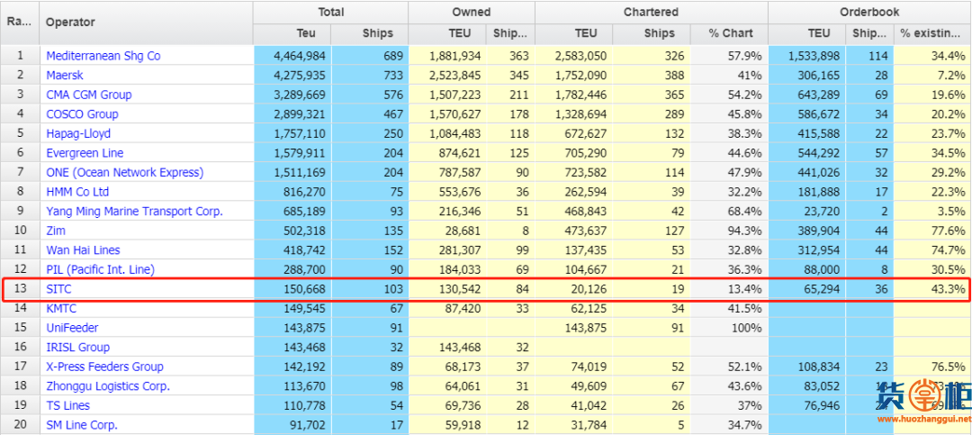Select Maersk owned TEU 2,523,845
The height and width of the screenshot is (435, 972).
point(447,75)
